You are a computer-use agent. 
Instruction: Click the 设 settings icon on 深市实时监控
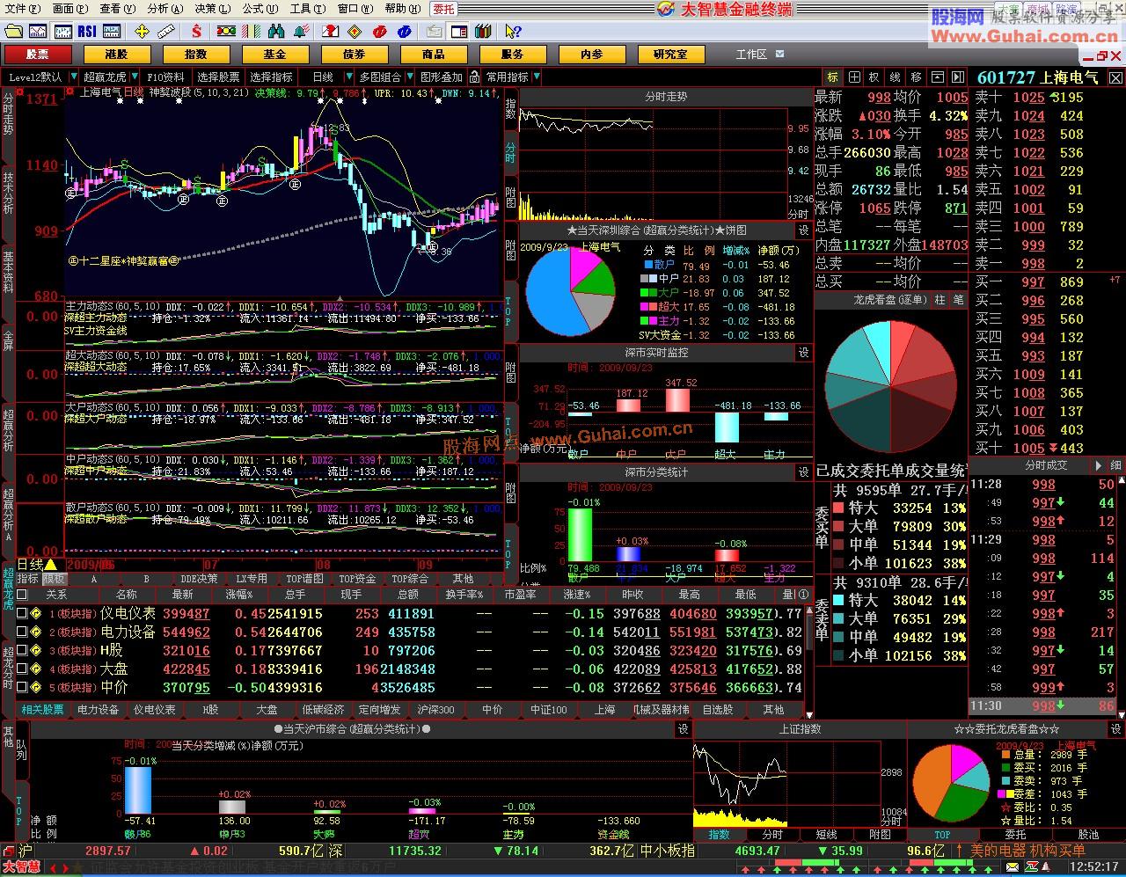tap(803, 353)
